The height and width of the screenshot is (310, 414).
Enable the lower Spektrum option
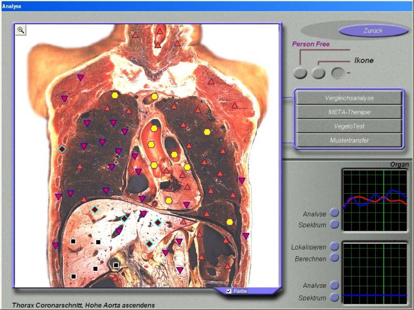[x=334, y=297]
